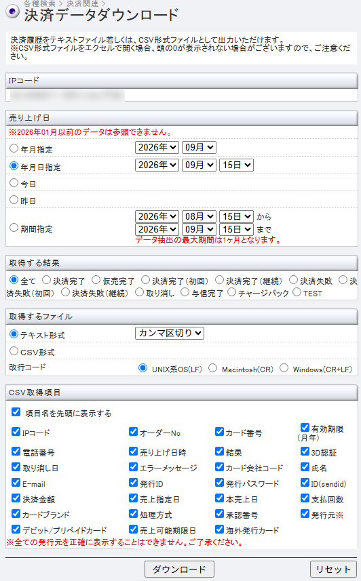Uncheck the 支払回数 checkbox

coord(305,498)
